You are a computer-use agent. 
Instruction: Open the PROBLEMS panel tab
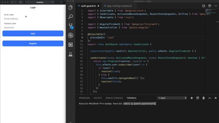click(85, 98)
